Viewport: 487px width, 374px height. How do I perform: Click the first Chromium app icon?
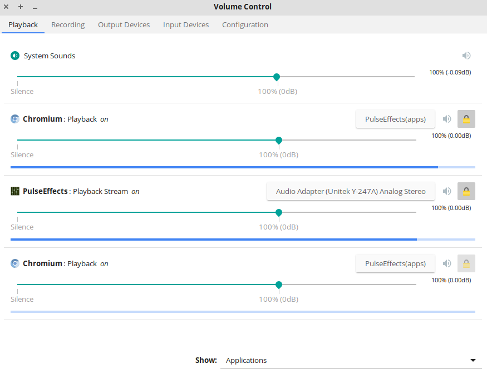coord(15,119)
